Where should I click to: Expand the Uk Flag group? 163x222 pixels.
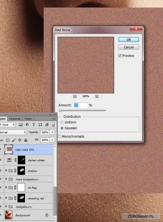click(6, 187)
